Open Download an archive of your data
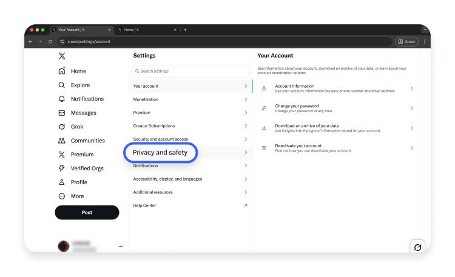Screen dimensions: 455x277 click(x=335, y=128)
